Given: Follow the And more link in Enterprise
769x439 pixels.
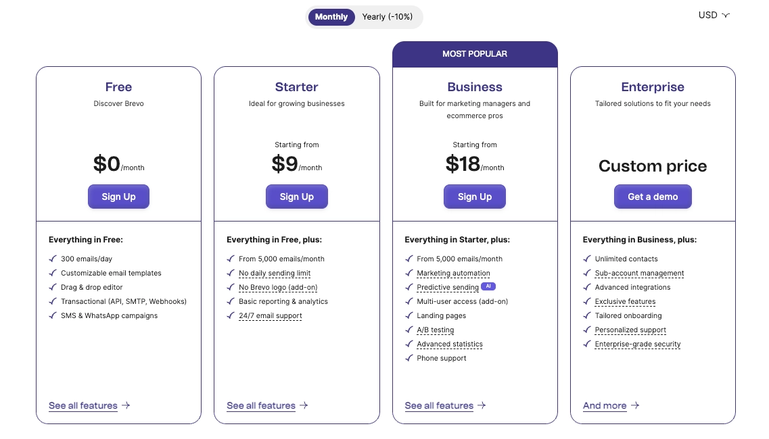Looking at the screenshot, I should tap(605, 406).
